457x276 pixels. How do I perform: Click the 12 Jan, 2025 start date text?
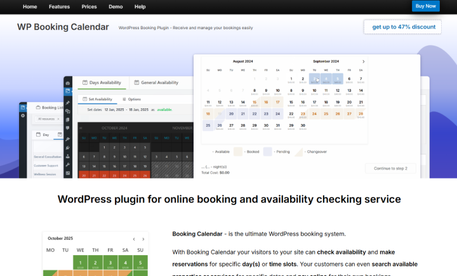coord(114,110)
